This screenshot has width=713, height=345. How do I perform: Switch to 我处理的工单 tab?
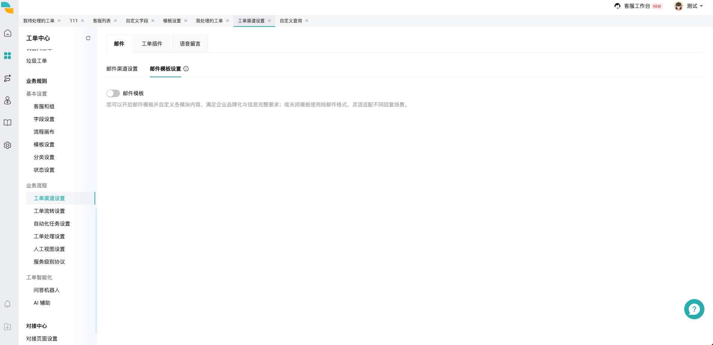[x=210, y=21]
